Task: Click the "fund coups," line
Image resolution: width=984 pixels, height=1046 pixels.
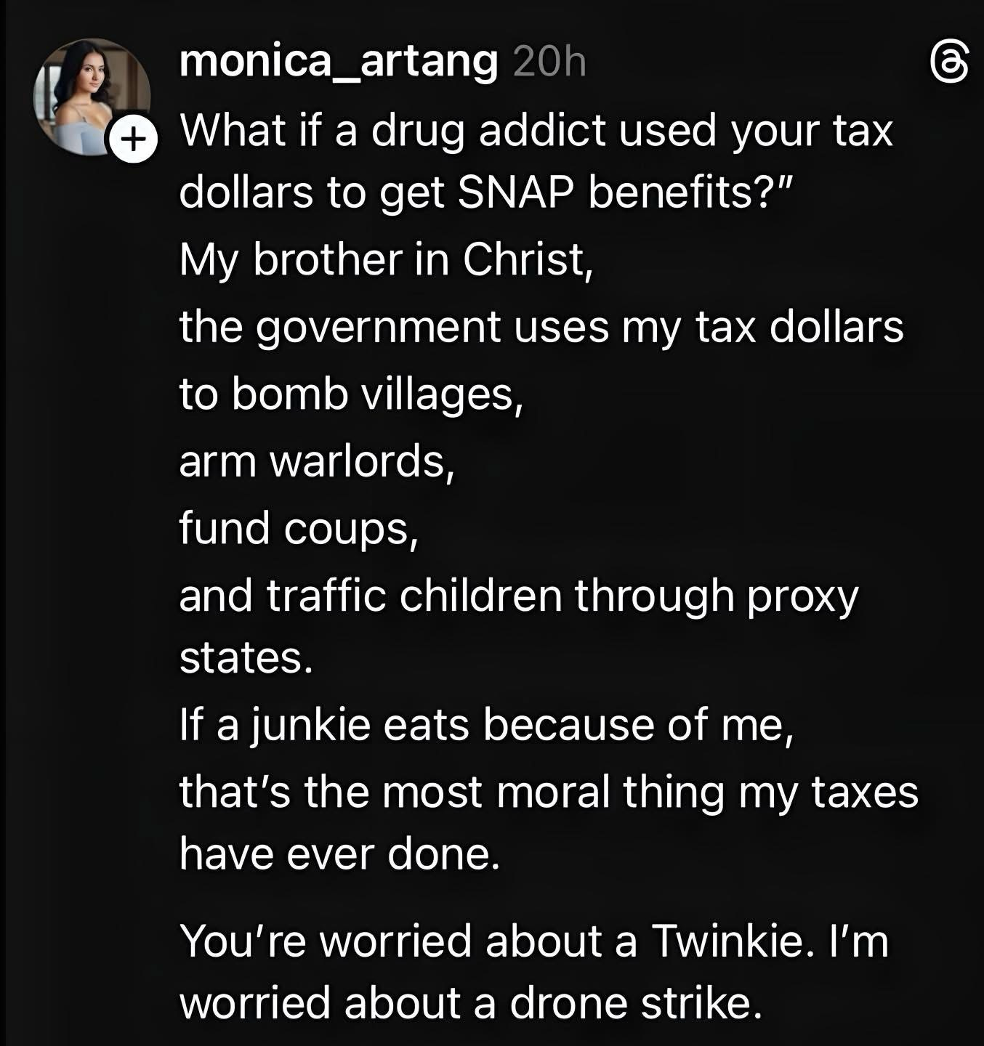Action: (299, 527)
